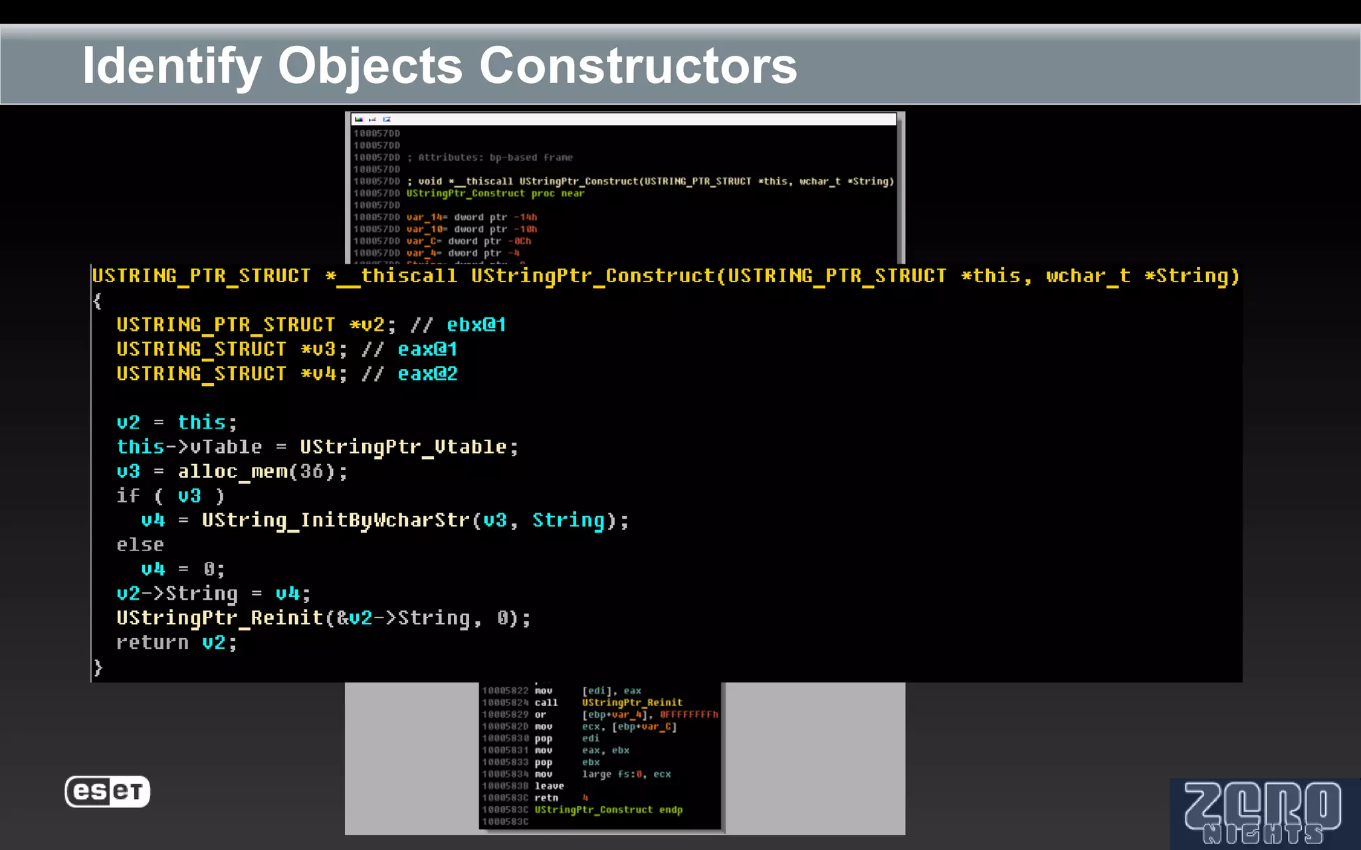The image size is (1361, 850).
Task: Click the 'retn 4' instruction
Action: [x=562, y=798]
